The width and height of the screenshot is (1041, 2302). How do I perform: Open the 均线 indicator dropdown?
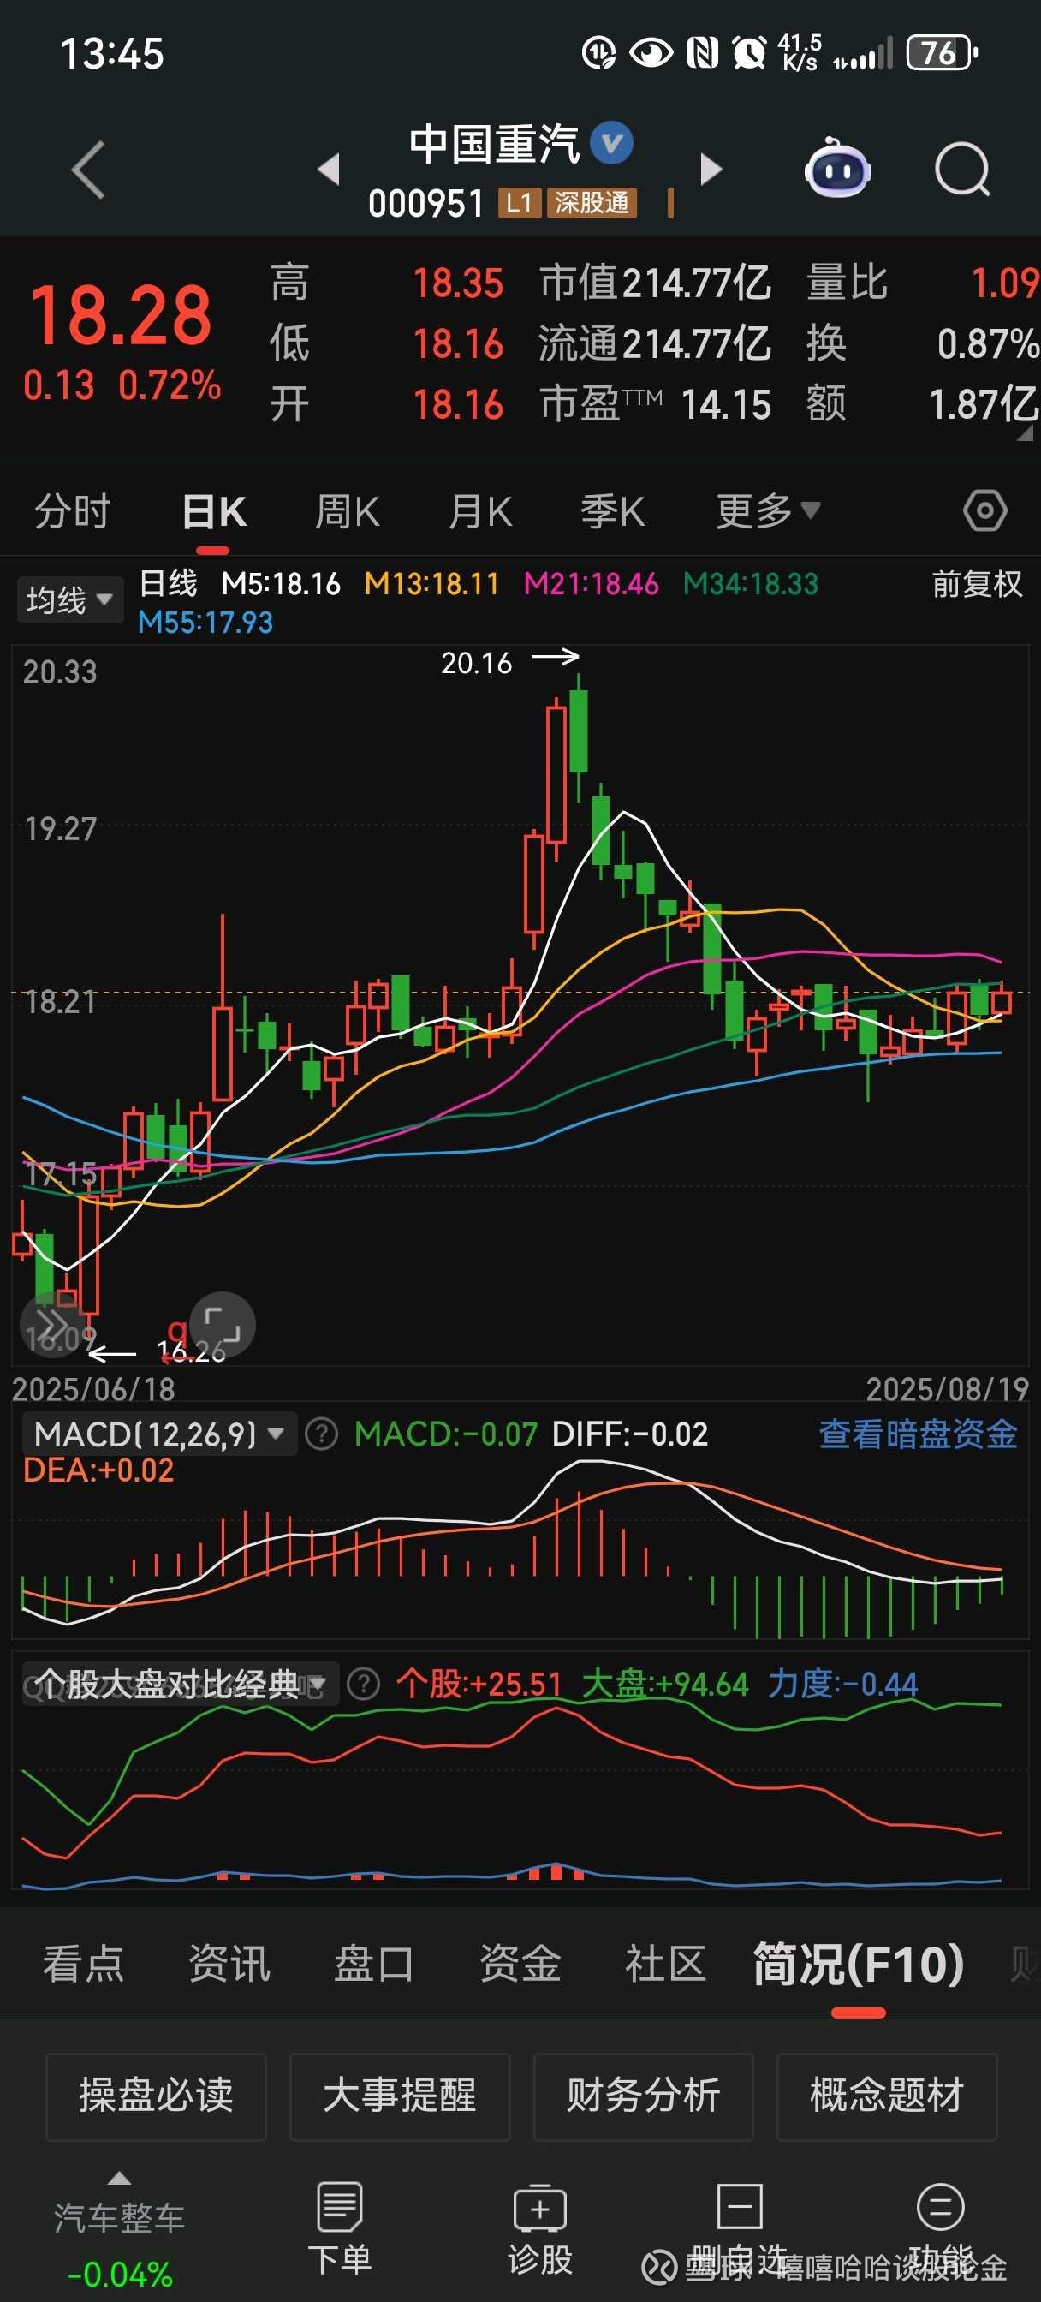tap(68, 599)
